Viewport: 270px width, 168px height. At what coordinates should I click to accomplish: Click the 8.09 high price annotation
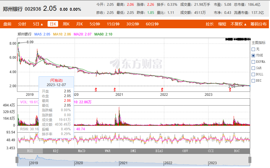coord(30,42)
